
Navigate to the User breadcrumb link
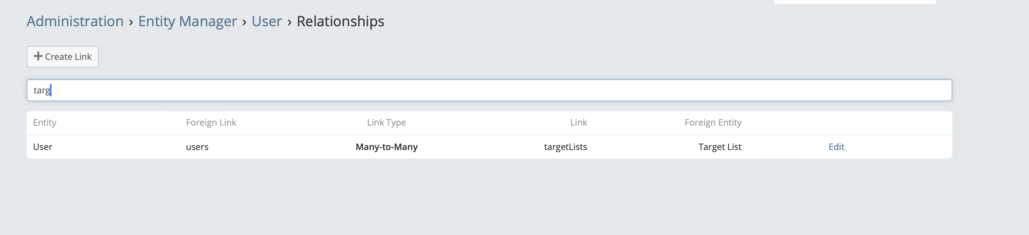tap(266, 21)
